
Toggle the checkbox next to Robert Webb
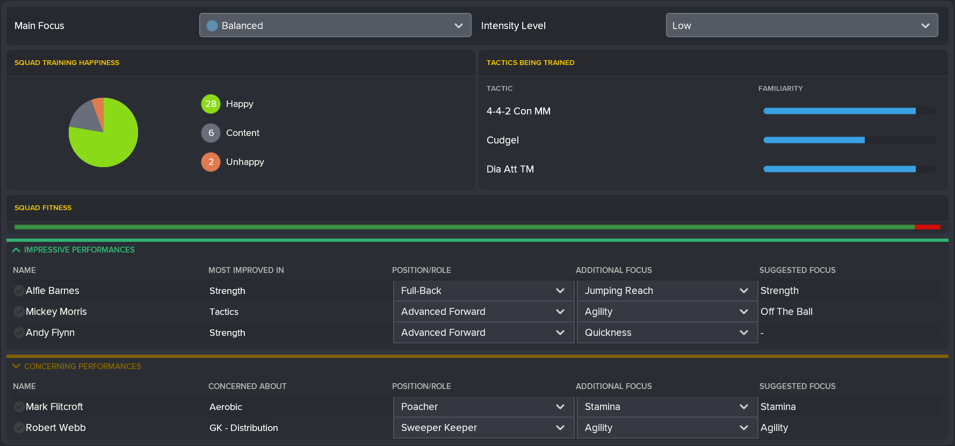(x=19, y=428)
